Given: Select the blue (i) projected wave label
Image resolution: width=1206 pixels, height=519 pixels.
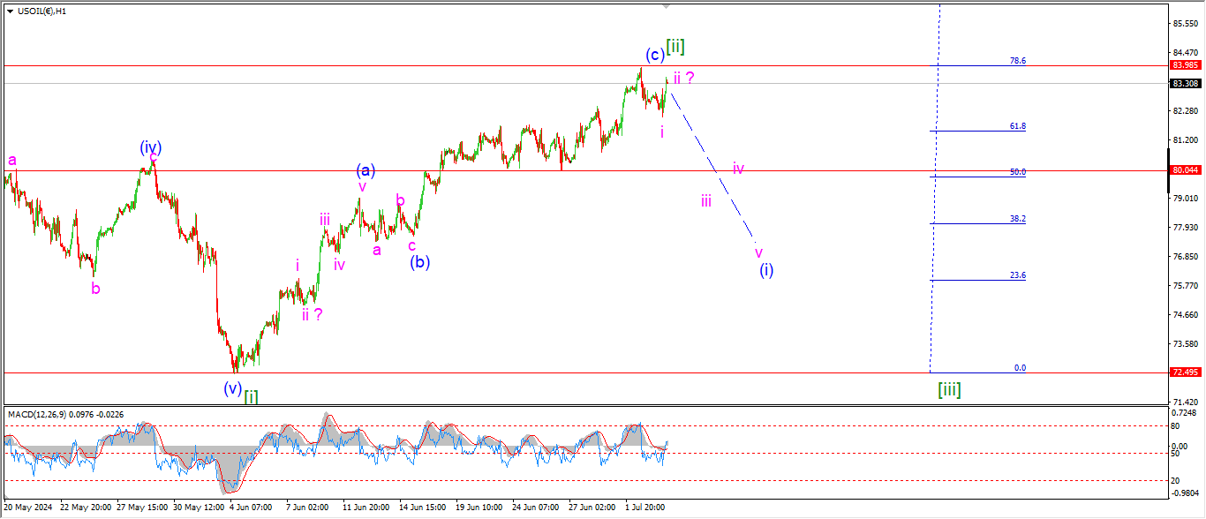Looking at the screenshot, I should coord(766,270).
